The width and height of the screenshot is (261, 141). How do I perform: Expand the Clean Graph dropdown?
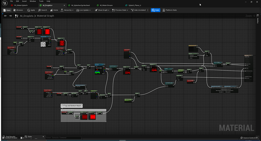pos(102,10)
